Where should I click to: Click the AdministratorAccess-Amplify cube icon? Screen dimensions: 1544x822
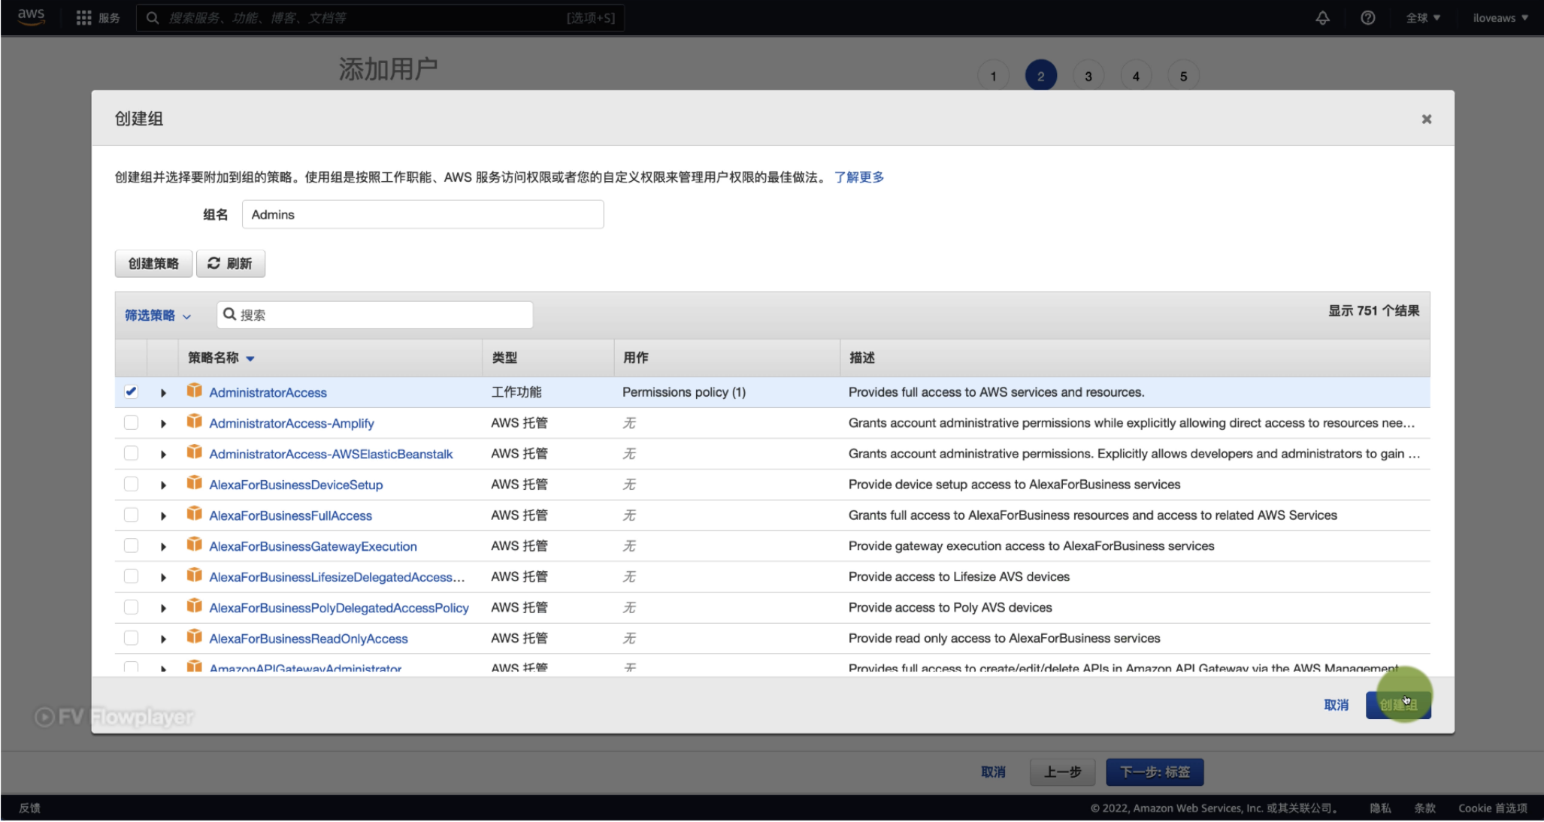pyautogui.click(x=194, y=422)
